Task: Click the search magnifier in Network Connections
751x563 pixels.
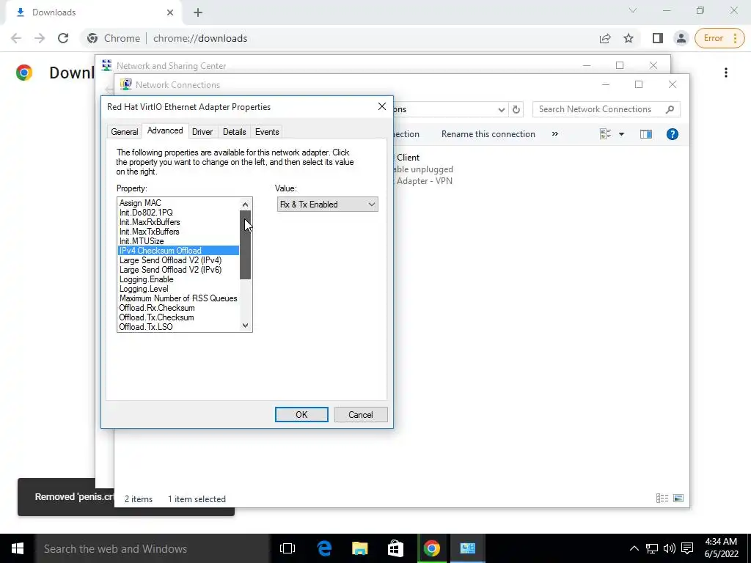Action: (x=670, y=109)
